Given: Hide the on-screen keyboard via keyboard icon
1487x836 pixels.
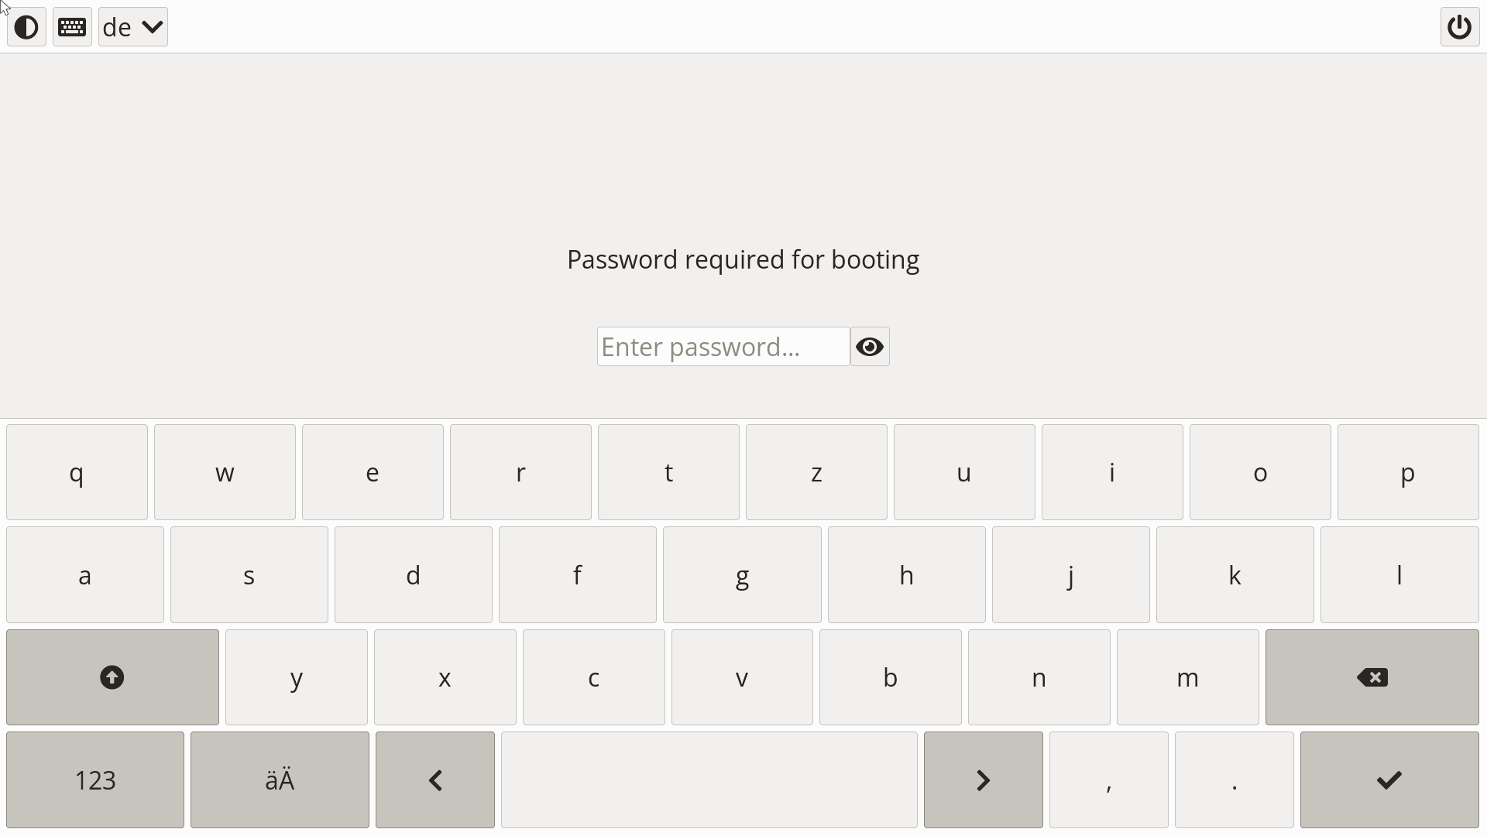Looking at the screenshot, I should pyautogui.click(x=73, y=27).
